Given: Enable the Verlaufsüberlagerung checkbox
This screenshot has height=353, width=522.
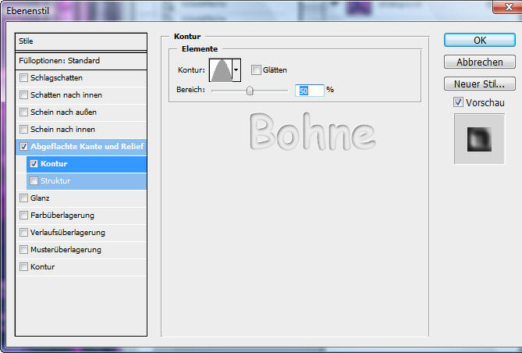Looking at the screenshot, I should point(23,232).
